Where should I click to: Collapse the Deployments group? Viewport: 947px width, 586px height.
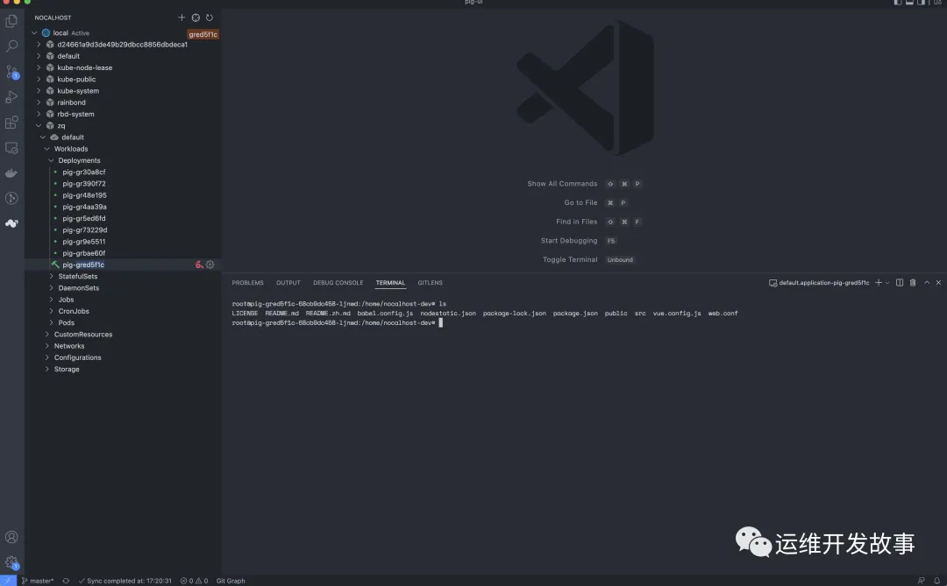[x=52, y=160]
